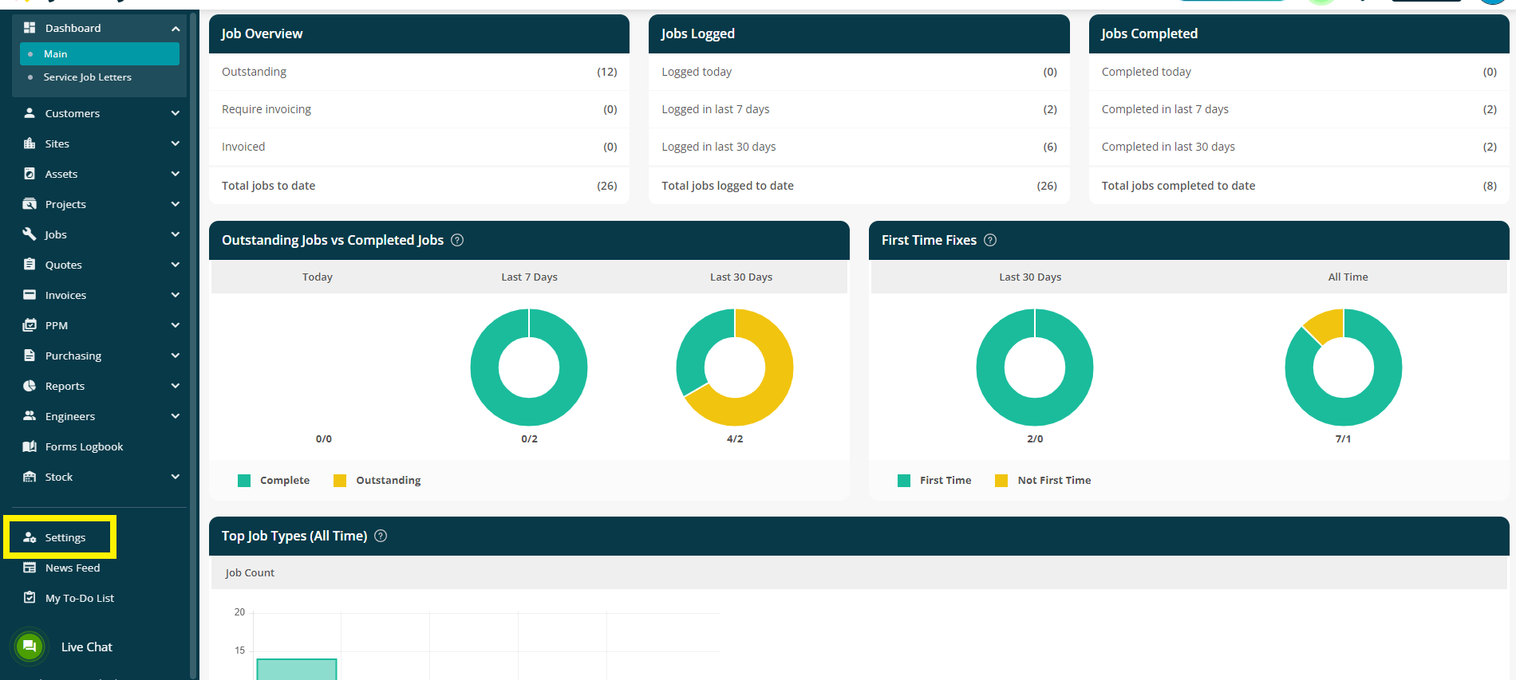Click Total jobs logged to date row
The height and width of the screenshot is (680, 1516).
click(x=859, y=186)
